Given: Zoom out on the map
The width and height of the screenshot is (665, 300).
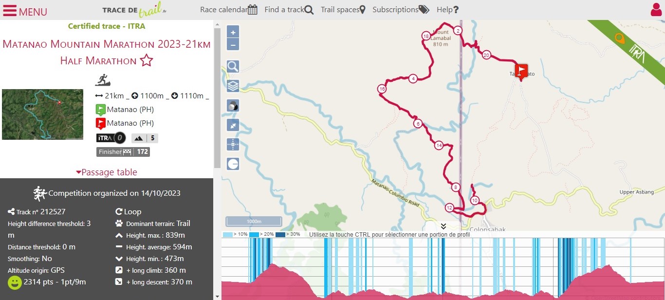Looking at the screenshot, I should [233, 45].
